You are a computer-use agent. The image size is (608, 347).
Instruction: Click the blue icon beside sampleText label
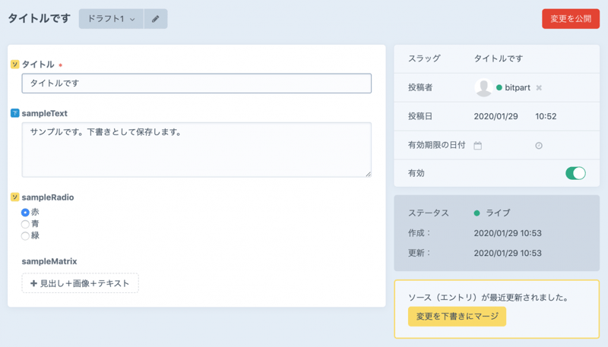[14, 113]
